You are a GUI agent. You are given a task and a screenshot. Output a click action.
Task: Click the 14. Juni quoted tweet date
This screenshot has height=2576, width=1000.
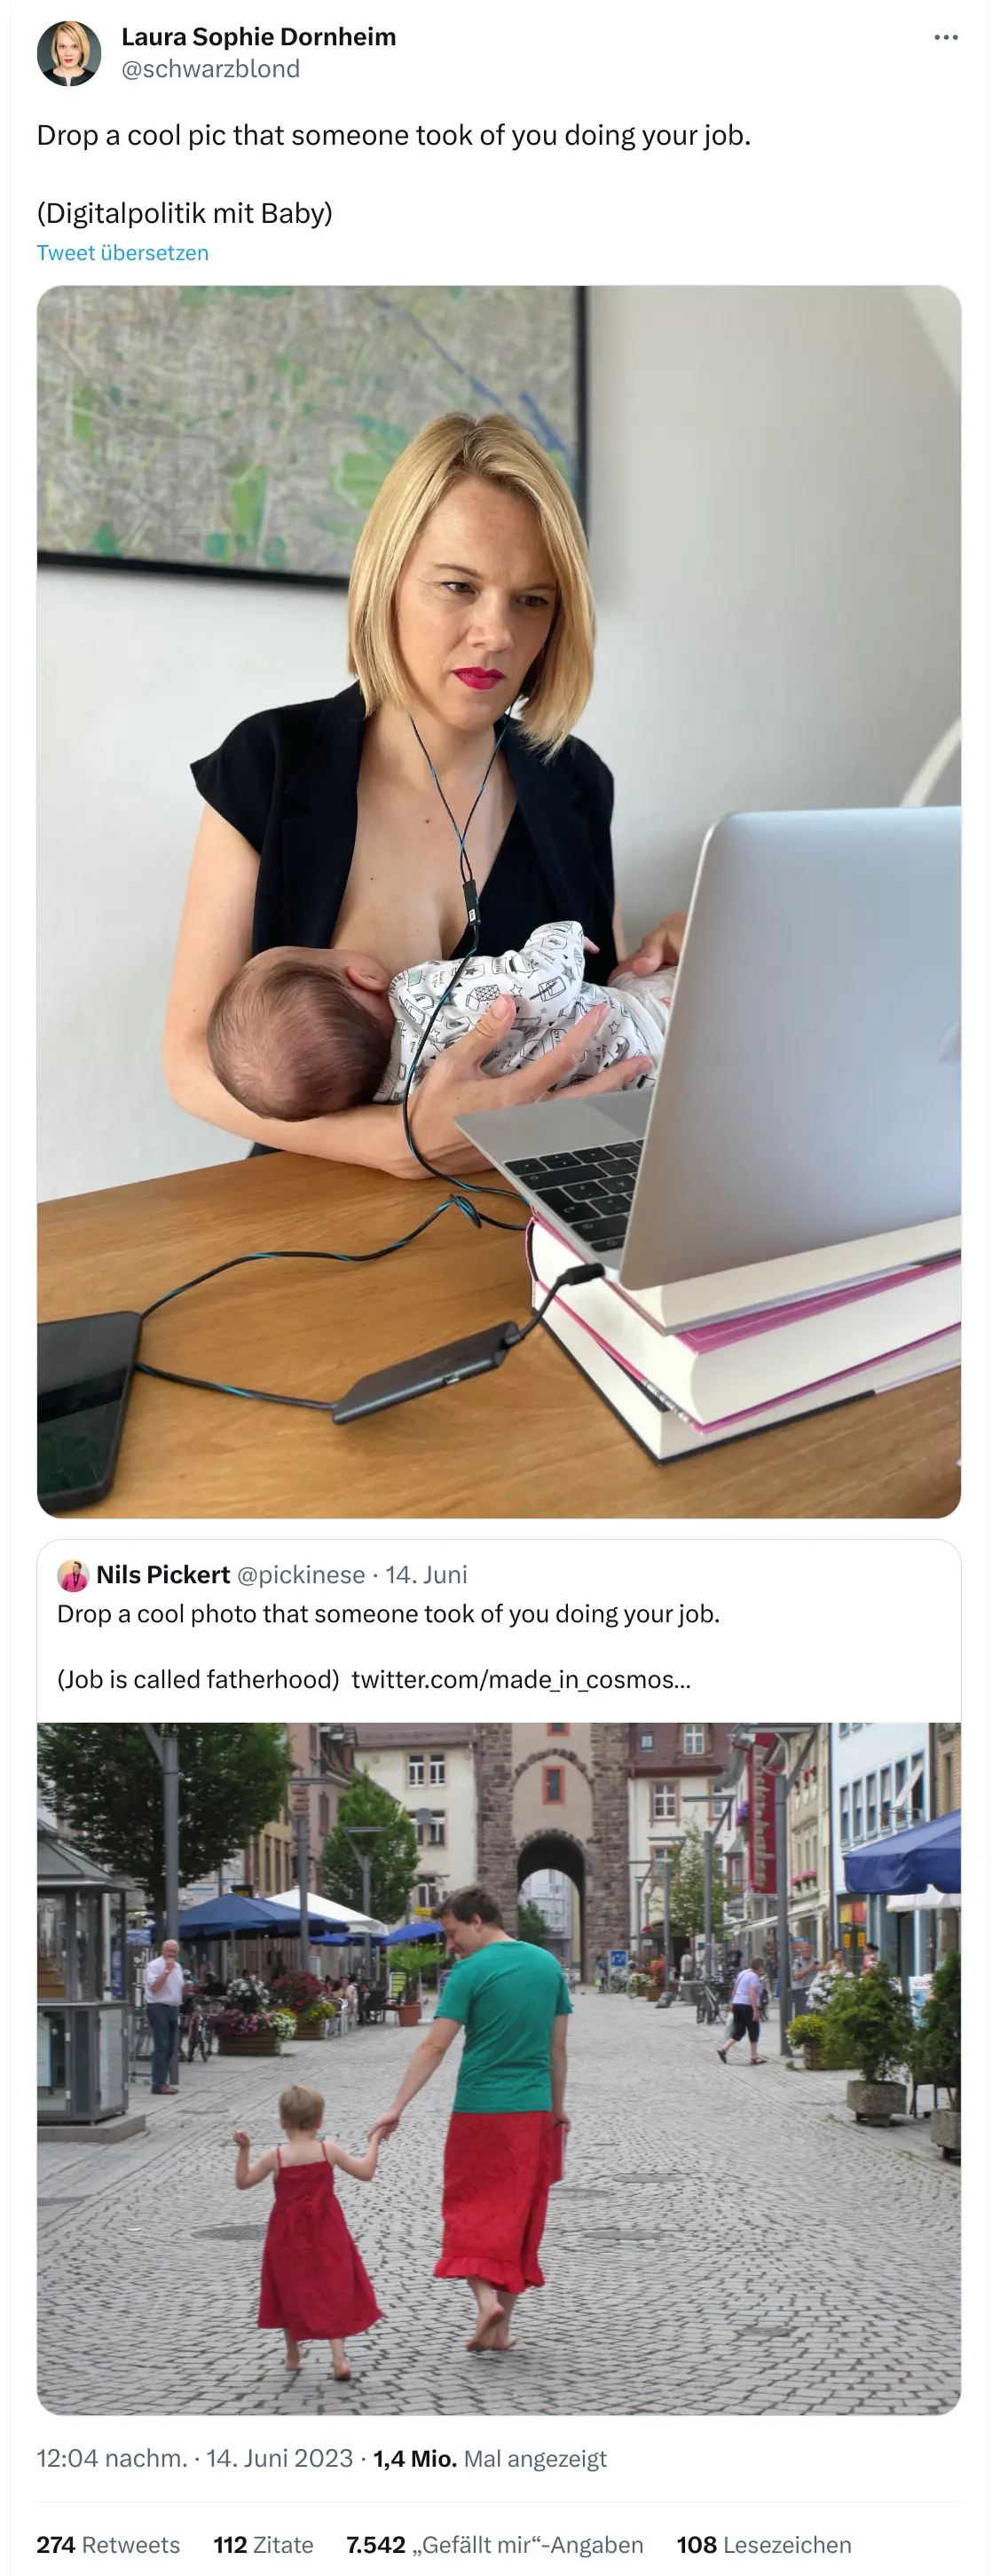[427, 1575]
